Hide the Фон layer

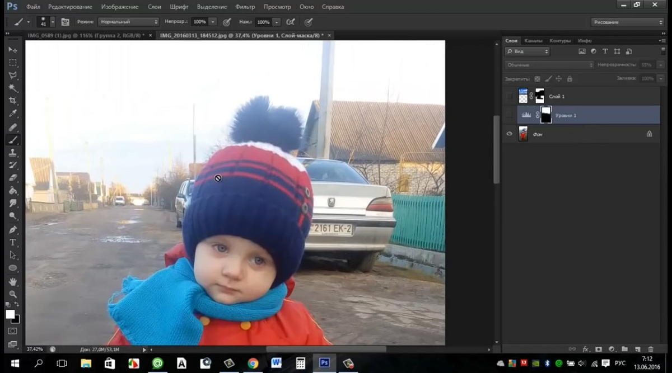[x=510, y=134]
